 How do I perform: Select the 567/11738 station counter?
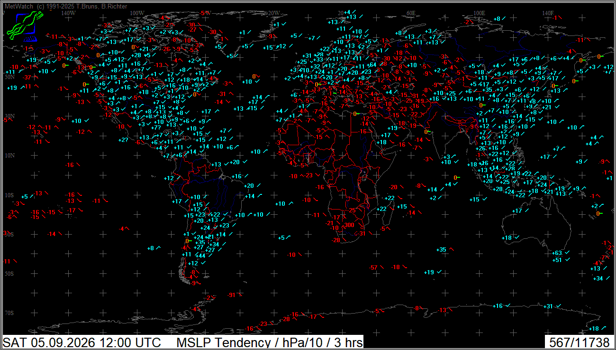tap(579, 342)
